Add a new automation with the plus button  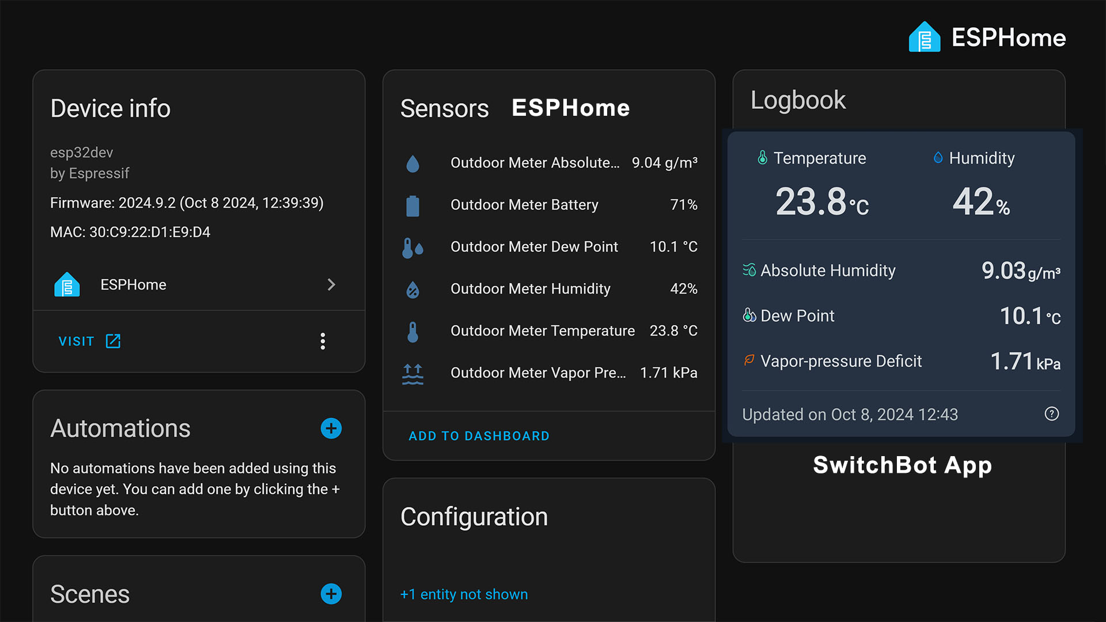[x=331, y=428]
